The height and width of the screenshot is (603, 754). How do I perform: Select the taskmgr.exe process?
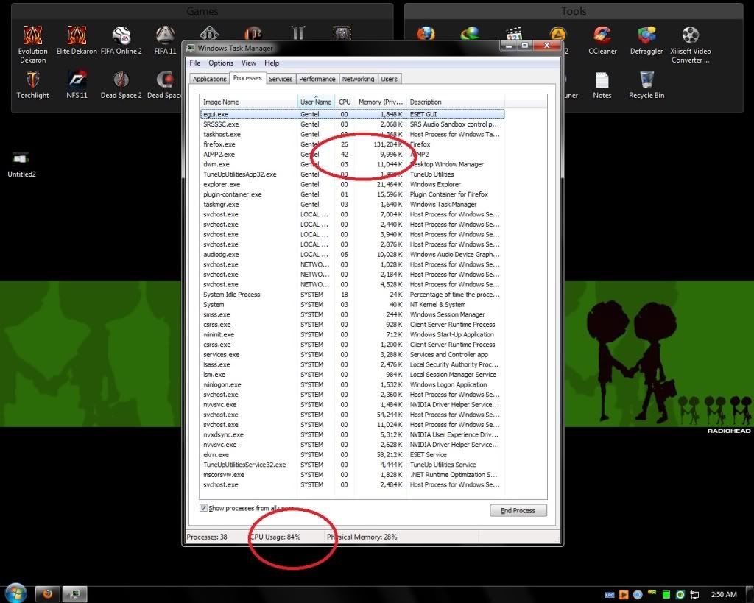point(352,205)
